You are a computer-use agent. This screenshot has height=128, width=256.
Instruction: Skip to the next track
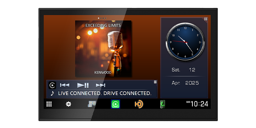point(100,85)
